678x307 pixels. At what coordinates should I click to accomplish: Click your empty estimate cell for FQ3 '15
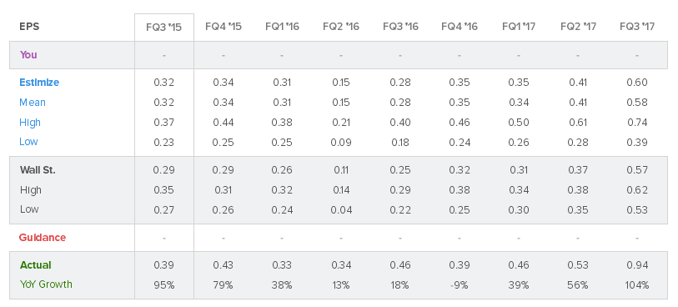[x=164, y=55]
